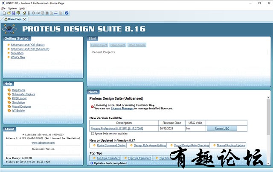
Task: Open PCB Layout from the toolbar icon
Action: tap(33, 13)
